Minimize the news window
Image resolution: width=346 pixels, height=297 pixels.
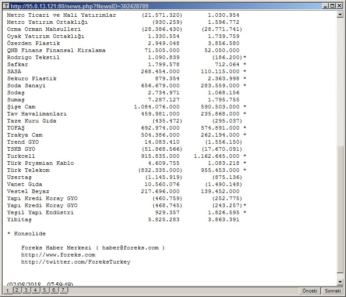(325, 6)
